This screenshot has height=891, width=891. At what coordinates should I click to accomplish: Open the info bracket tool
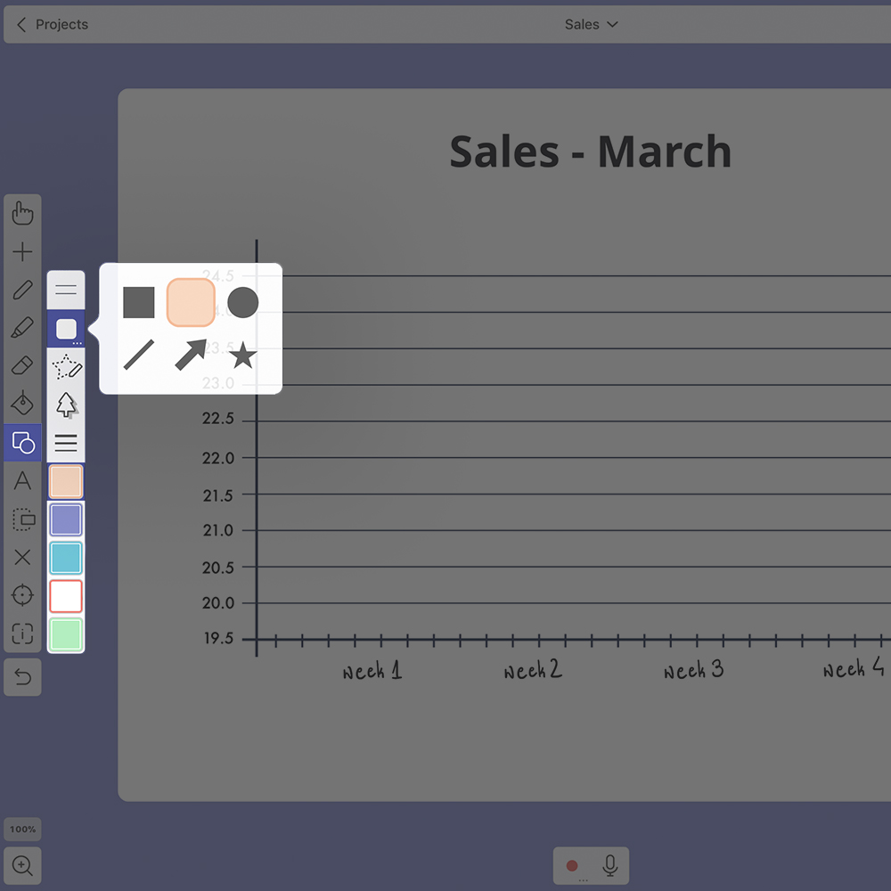[x=23, y=633]
